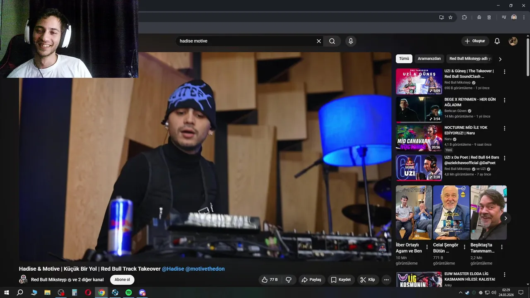Image resolution: width=530 pixels, height=298 pixels.
Task: Open File Explorer from taskbar
Action: pyautogui.click(x=47, y=293)
